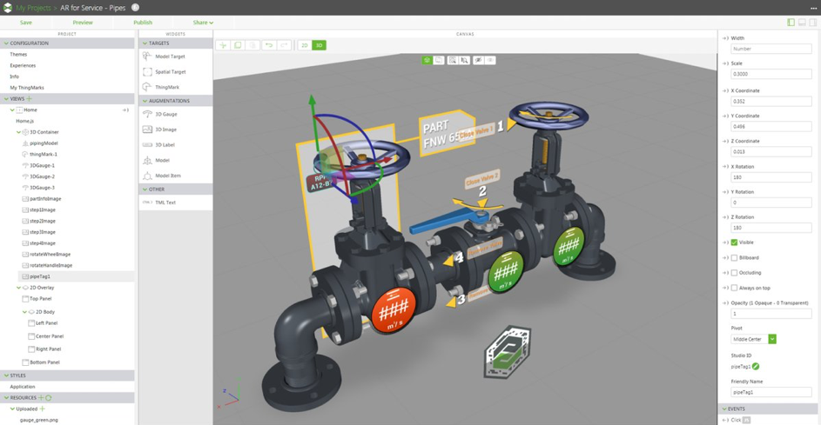The height and width of the screenshot is (425, 821).
Task: Show left panel layout icon
Action: (791, 23)
